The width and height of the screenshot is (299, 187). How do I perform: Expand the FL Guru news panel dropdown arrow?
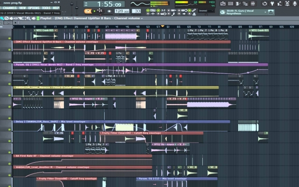(265, 12)
